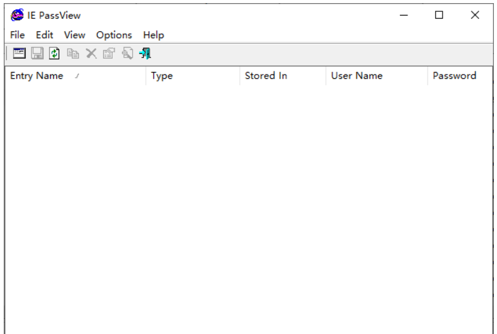The width and height of the screenshot is (497, 334).
Task: Click the Stored In column header
Action: [x=266, y=76]
